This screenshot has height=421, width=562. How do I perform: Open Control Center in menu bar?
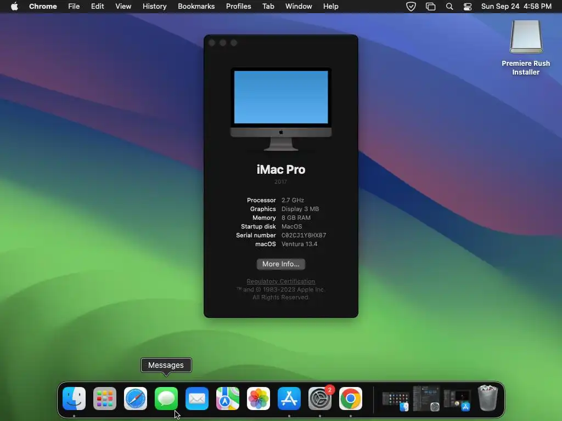click(x=468, y=7)
